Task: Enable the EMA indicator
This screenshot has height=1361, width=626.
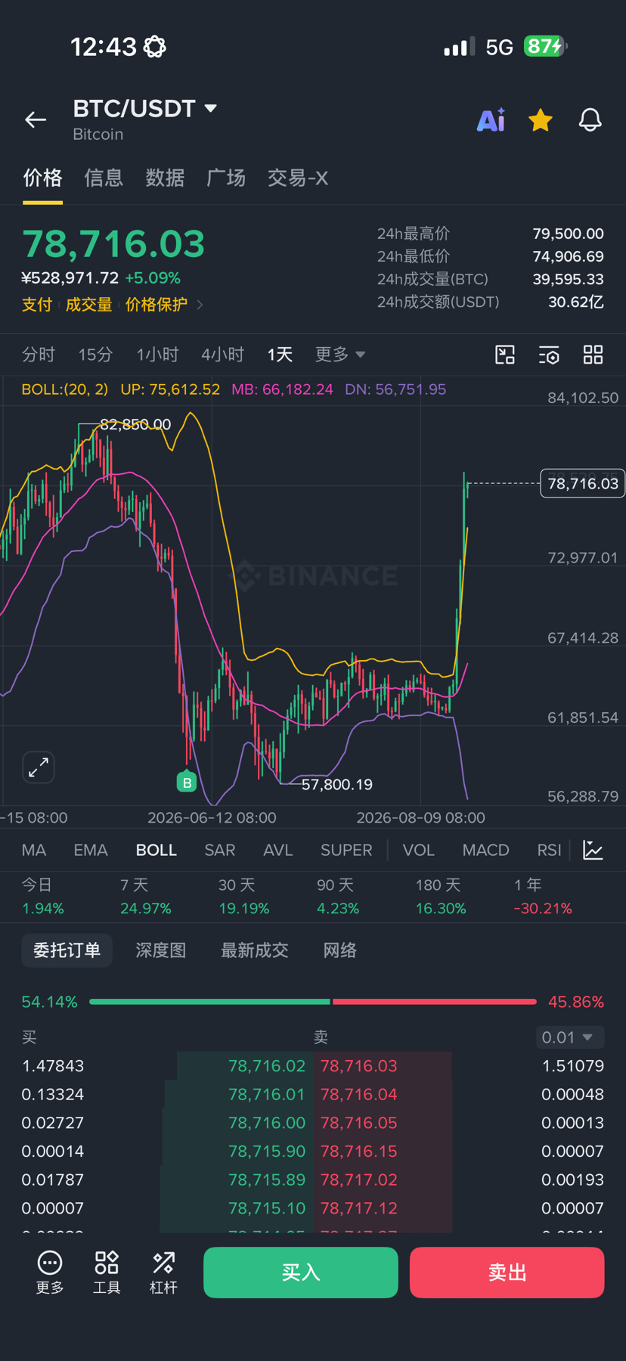Action: point(91,850)
